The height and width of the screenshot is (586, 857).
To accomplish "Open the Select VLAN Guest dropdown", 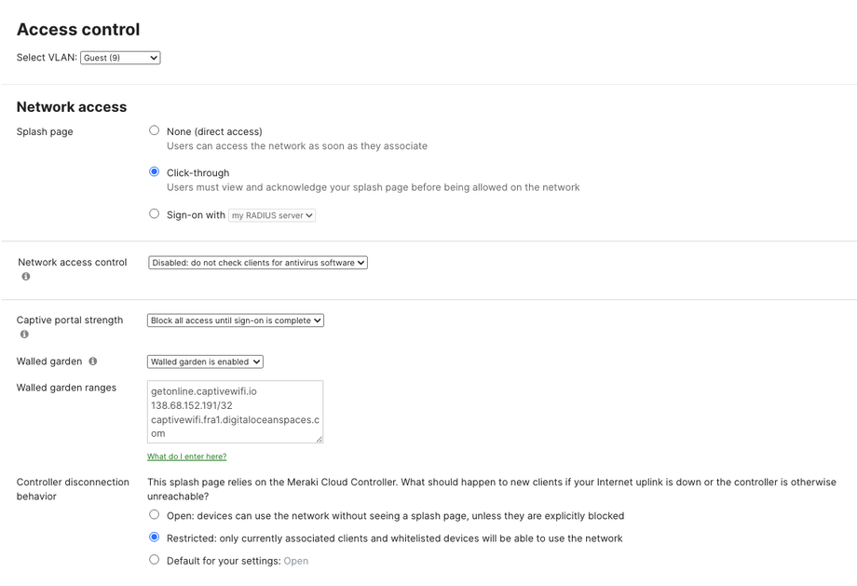I will [x=120, y=58].
